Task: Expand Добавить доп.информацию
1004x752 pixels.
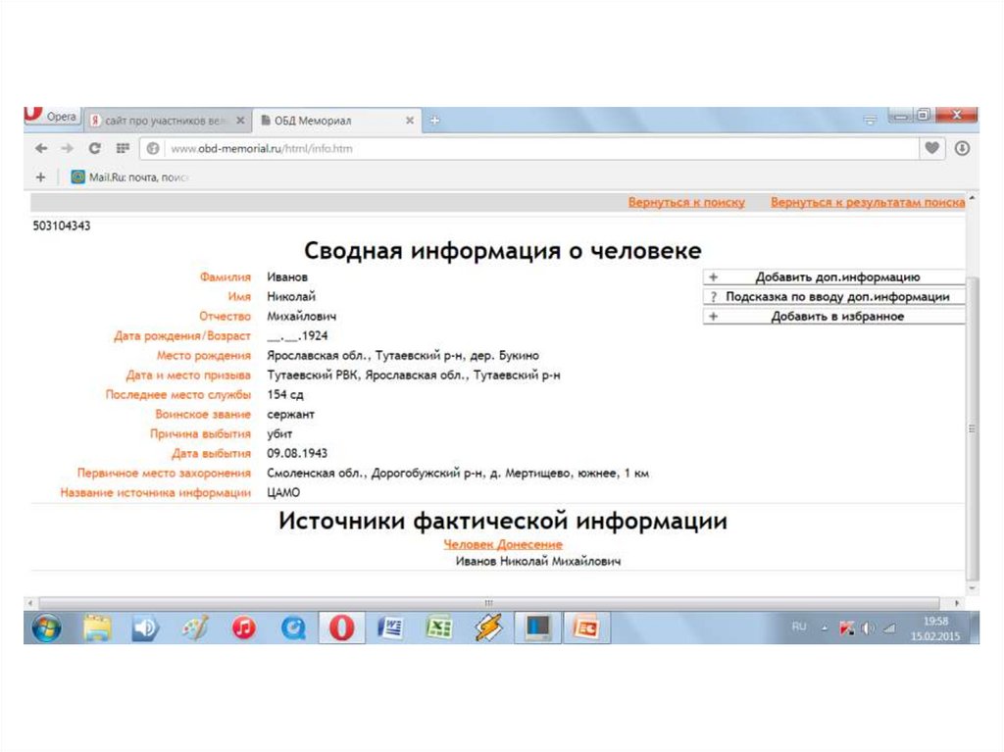Action: pos(833,277)
